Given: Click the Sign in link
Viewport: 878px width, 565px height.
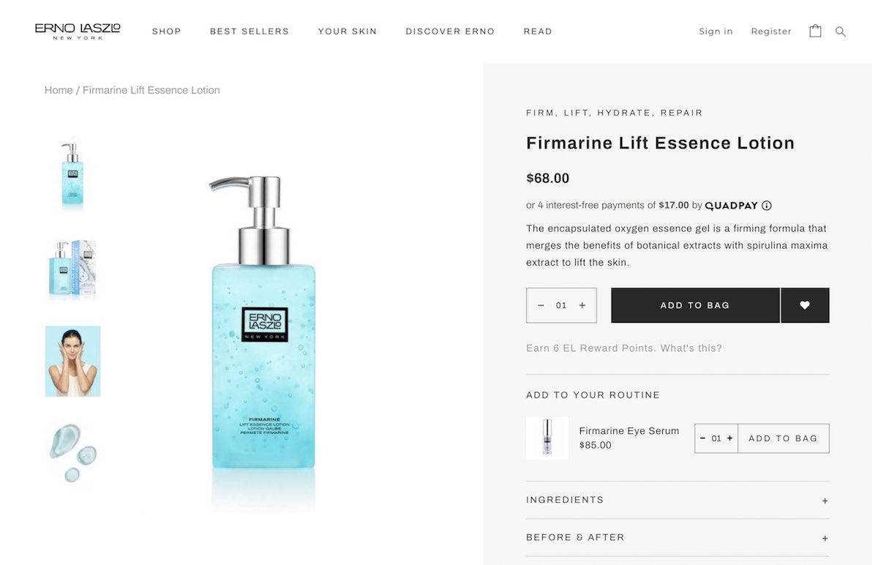Looking at the screenshot, I should click(716, 31).
